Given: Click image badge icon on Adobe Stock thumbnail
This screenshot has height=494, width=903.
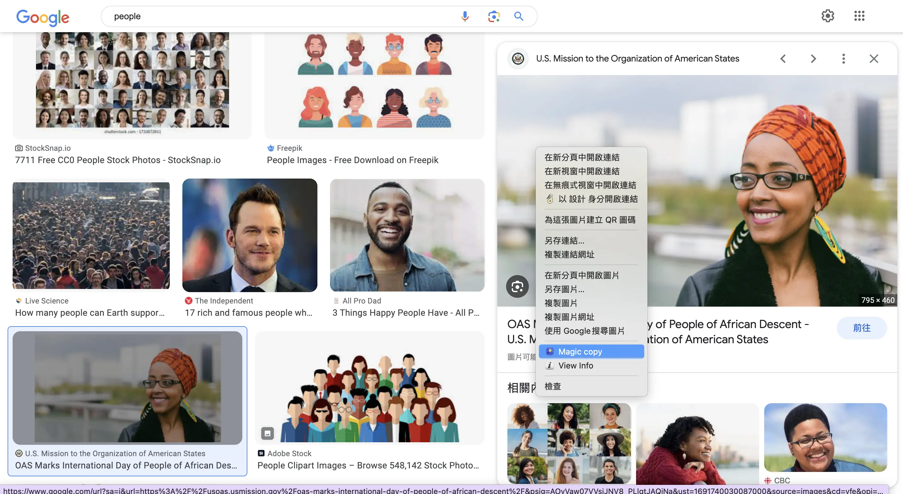Looking at the screenshot, I should [x=267, y=433].
